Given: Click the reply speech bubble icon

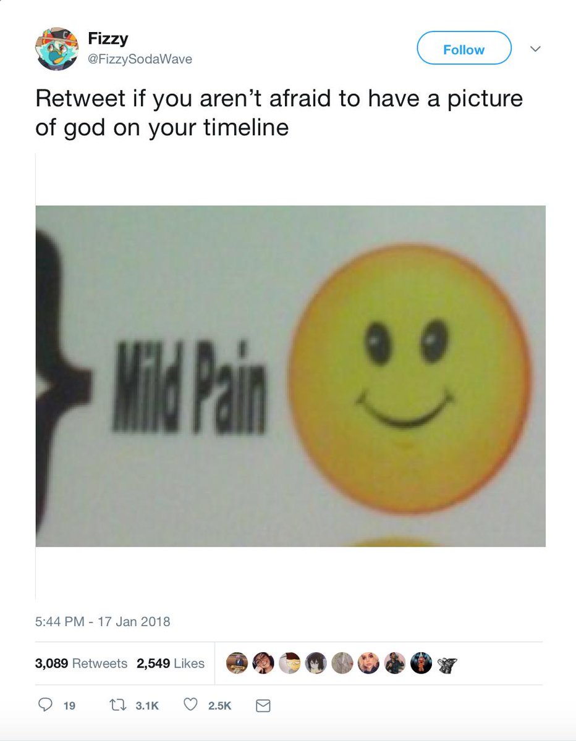Looking at the screenshot, I should click(46, 705).
